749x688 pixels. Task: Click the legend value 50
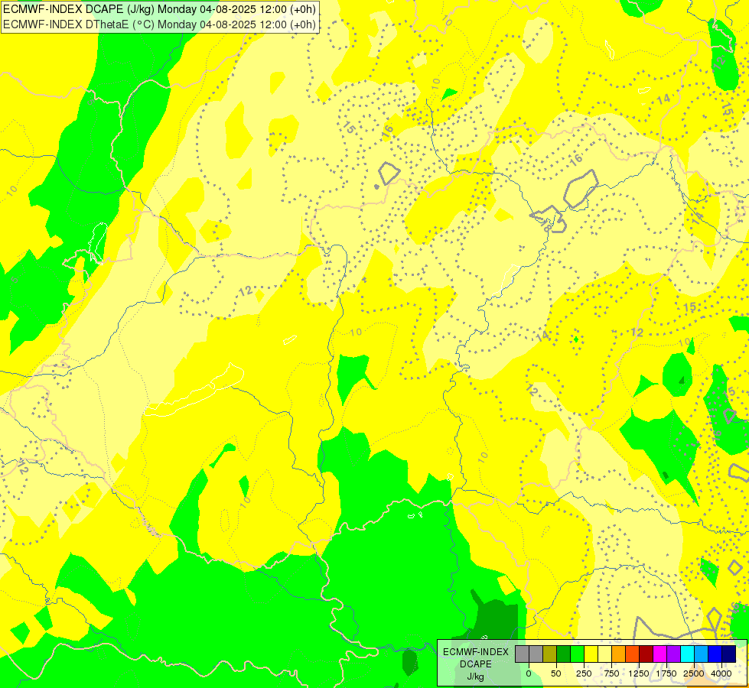556,673
